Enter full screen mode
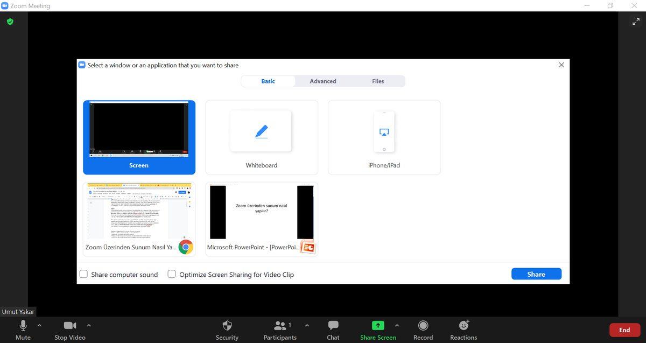The image size is (646, 343). (x=636, y=22)
